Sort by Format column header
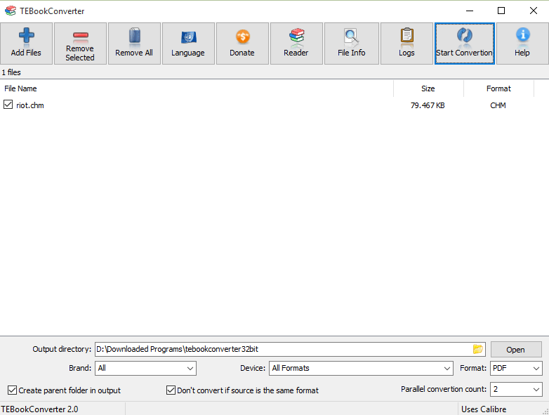549x415 pixels. (x=498, y=88)
